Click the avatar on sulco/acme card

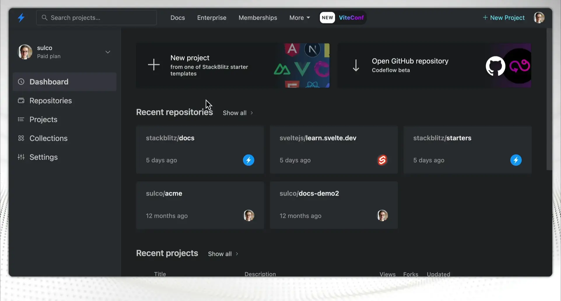click(x=249, y=215)
